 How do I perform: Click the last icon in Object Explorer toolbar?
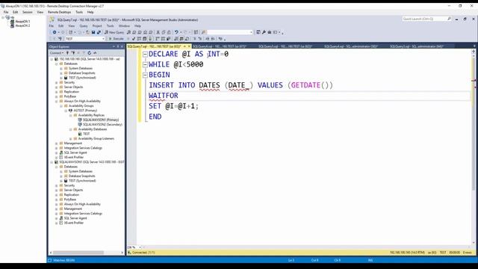pyautogui.click(x=95, y=53)
